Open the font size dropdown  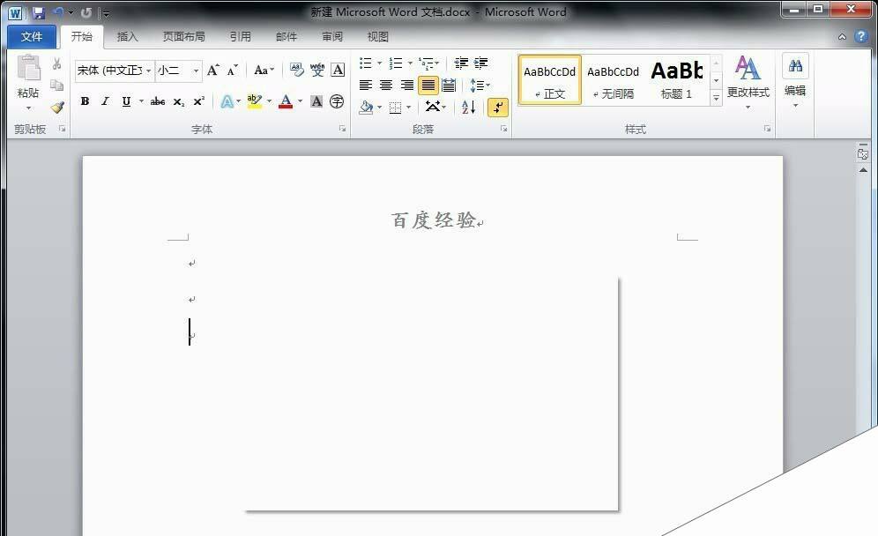196,71
